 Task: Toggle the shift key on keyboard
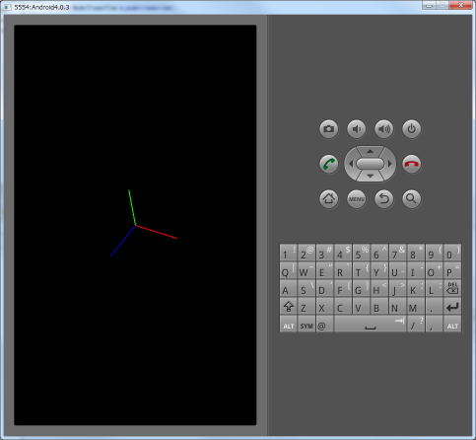click(x=288, y=307)
